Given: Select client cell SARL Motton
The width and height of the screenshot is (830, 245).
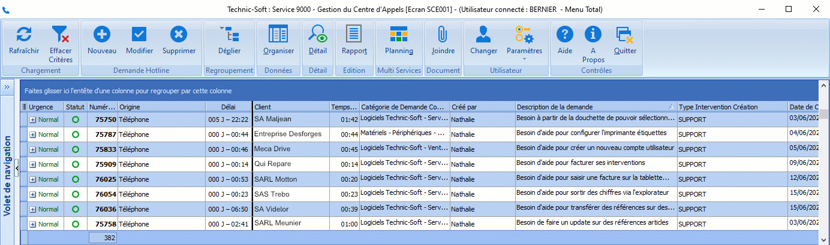Looking at the screenshot, I should tap(291, 179).
